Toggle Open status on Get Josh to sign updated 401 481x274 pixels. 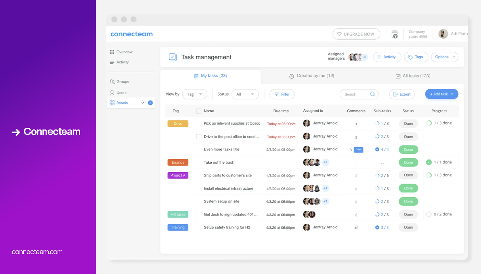[408, 214]
